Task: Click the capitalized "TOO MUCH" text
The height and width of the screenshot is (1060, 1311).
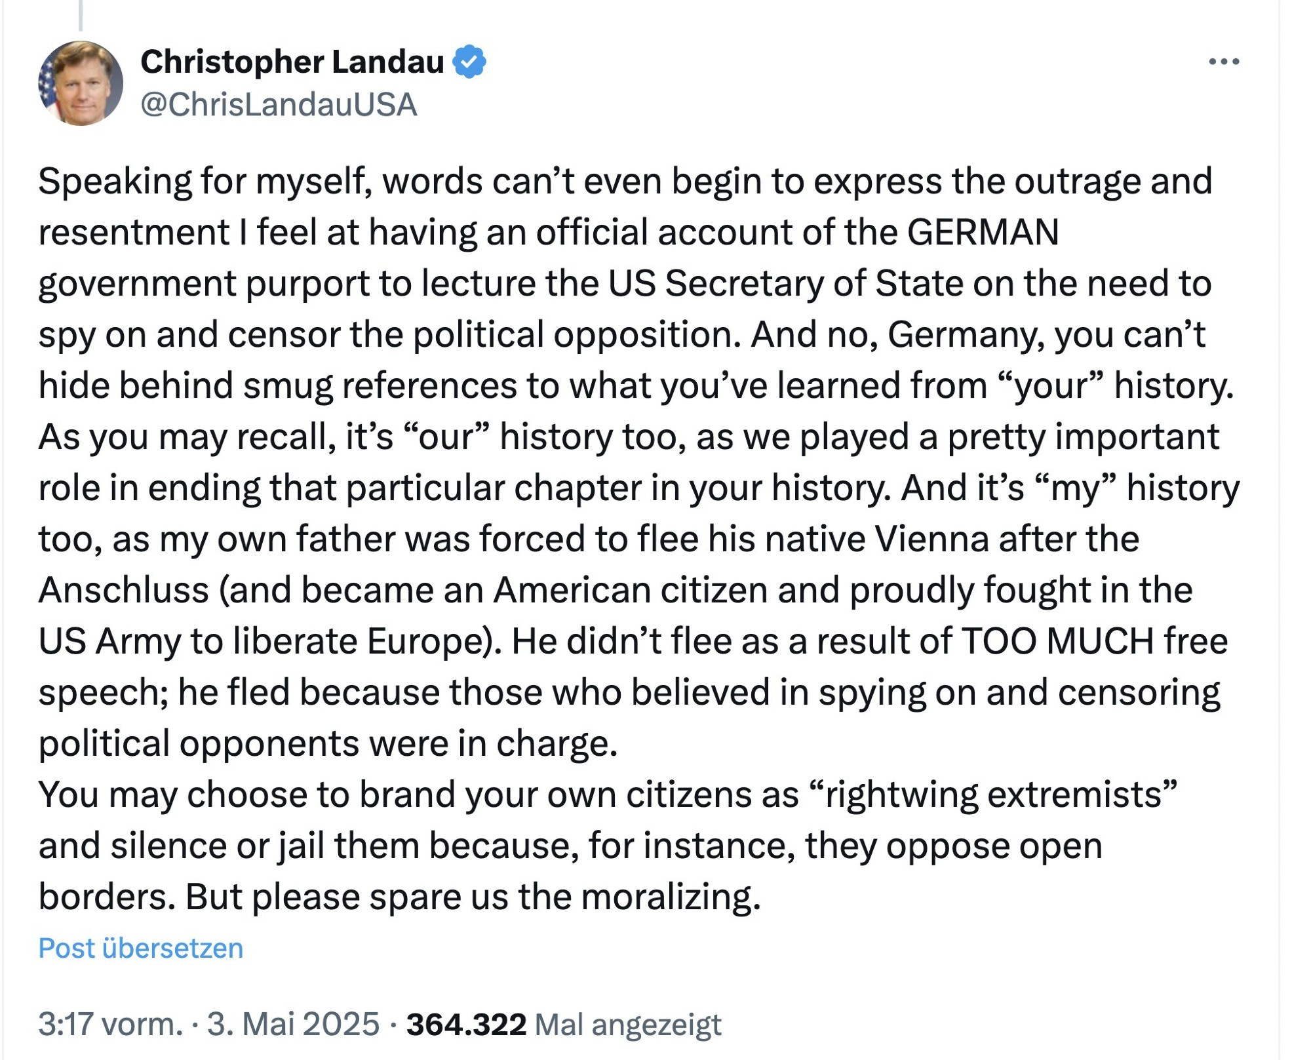Action: click(1057, 640)
